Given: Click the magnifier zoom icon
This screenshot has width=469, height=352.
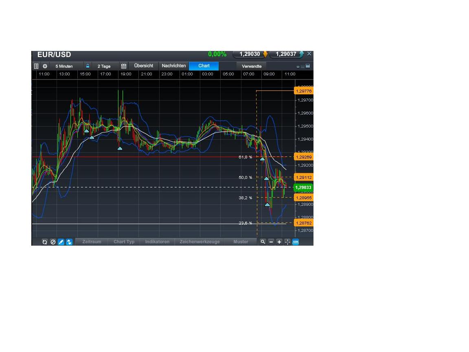Looking at the screenshot, I should tap(263, 242).
